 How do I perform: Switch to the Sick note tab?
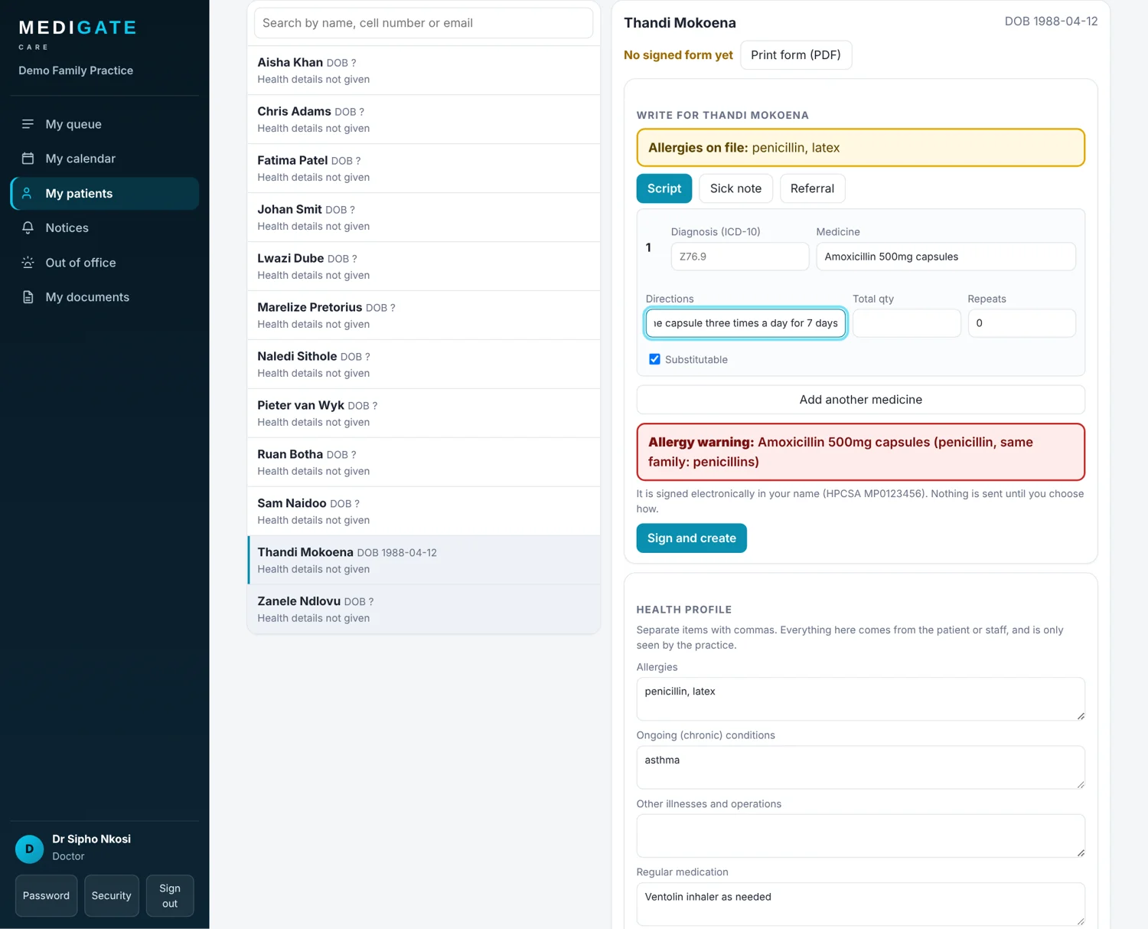pos(735,188)
